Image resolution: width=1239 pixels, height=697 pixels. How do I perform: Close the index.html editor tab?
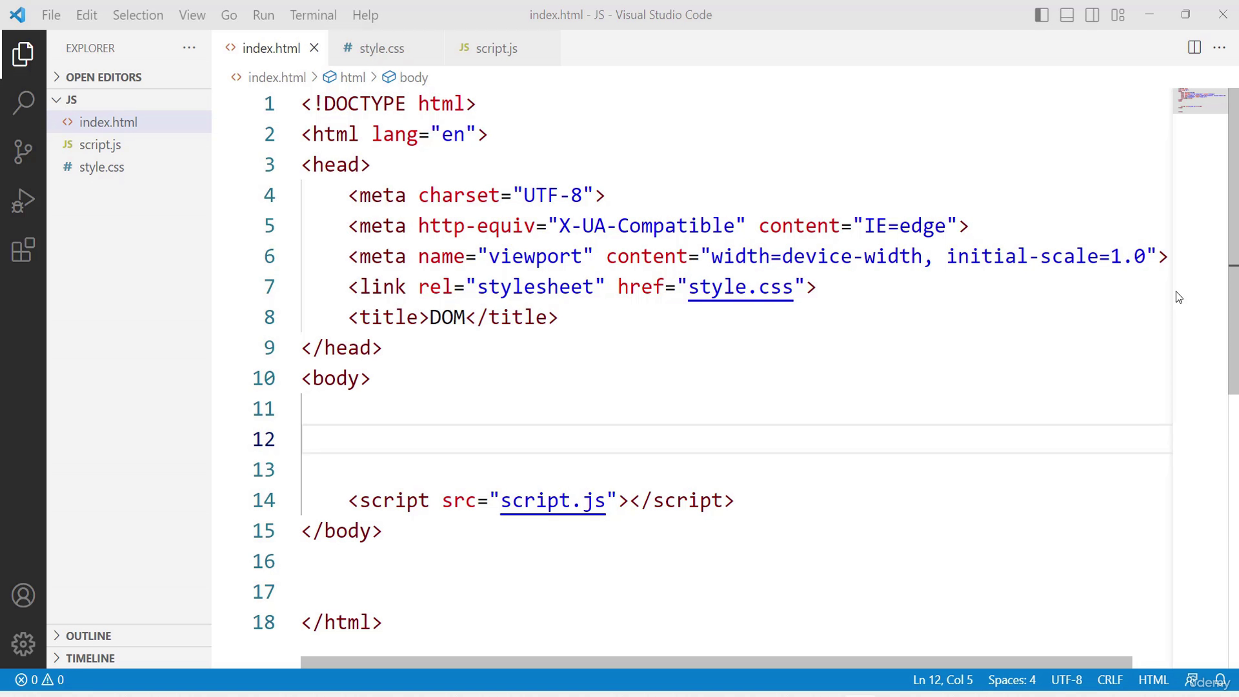(314, 48)
